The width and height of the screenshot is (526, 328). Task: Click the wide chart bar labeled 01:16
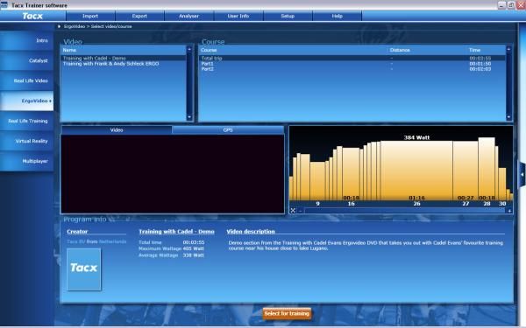click(x=416, y=171)
